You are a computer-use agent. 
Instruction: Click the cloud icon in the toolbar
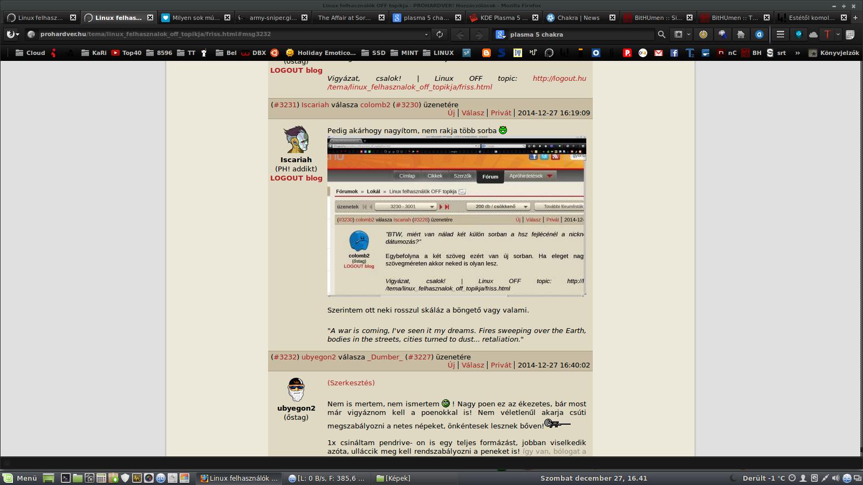813,34
